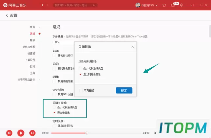Go back with the header back arrow
Screen dimensions: 211x138
(x=43, y=5)
